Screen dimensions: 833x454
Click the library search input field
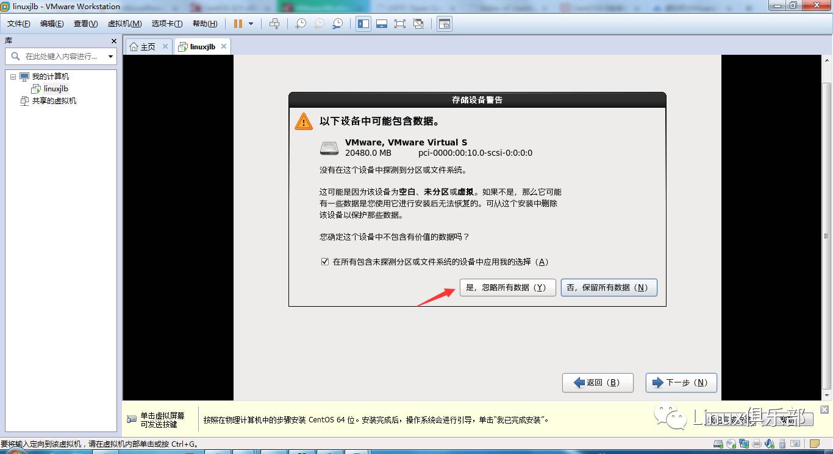(x=61, y=56)
